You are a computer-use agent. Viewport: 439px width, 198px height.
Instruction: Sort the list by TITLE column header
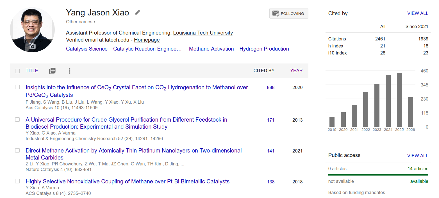tap(32, 70)
